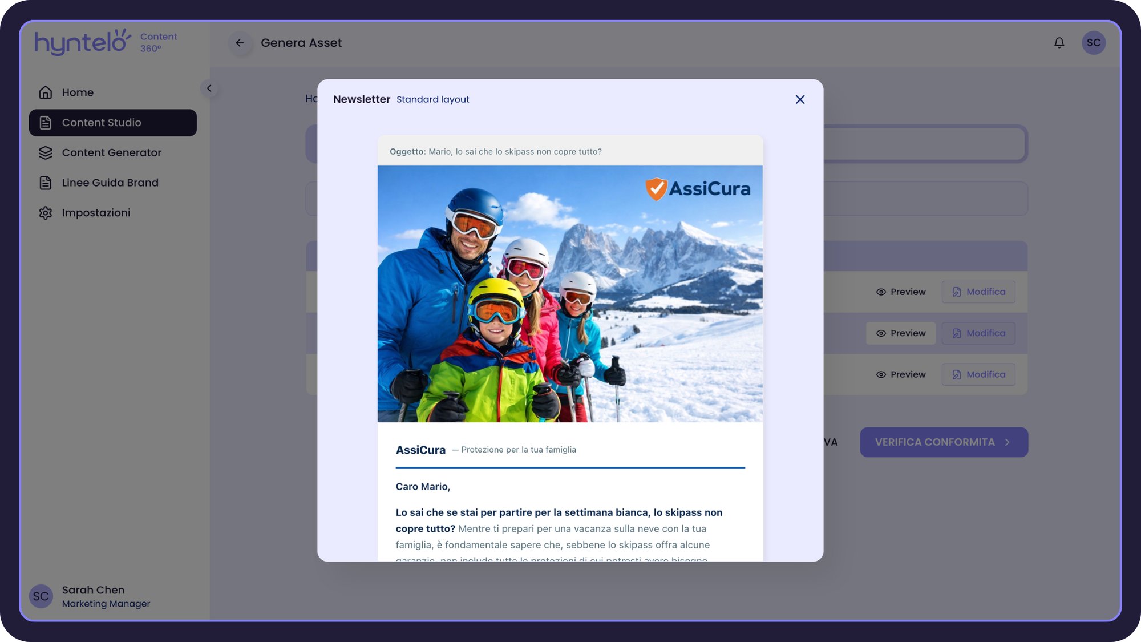Click the bold AssiCura heading below the photo
This screenshot has width=1141, height=642.
tap(420, 450)
